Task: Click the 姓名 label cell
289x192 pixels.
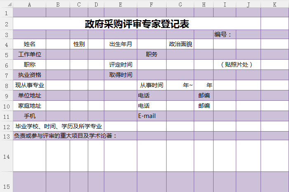Action: tap(29, 44)
